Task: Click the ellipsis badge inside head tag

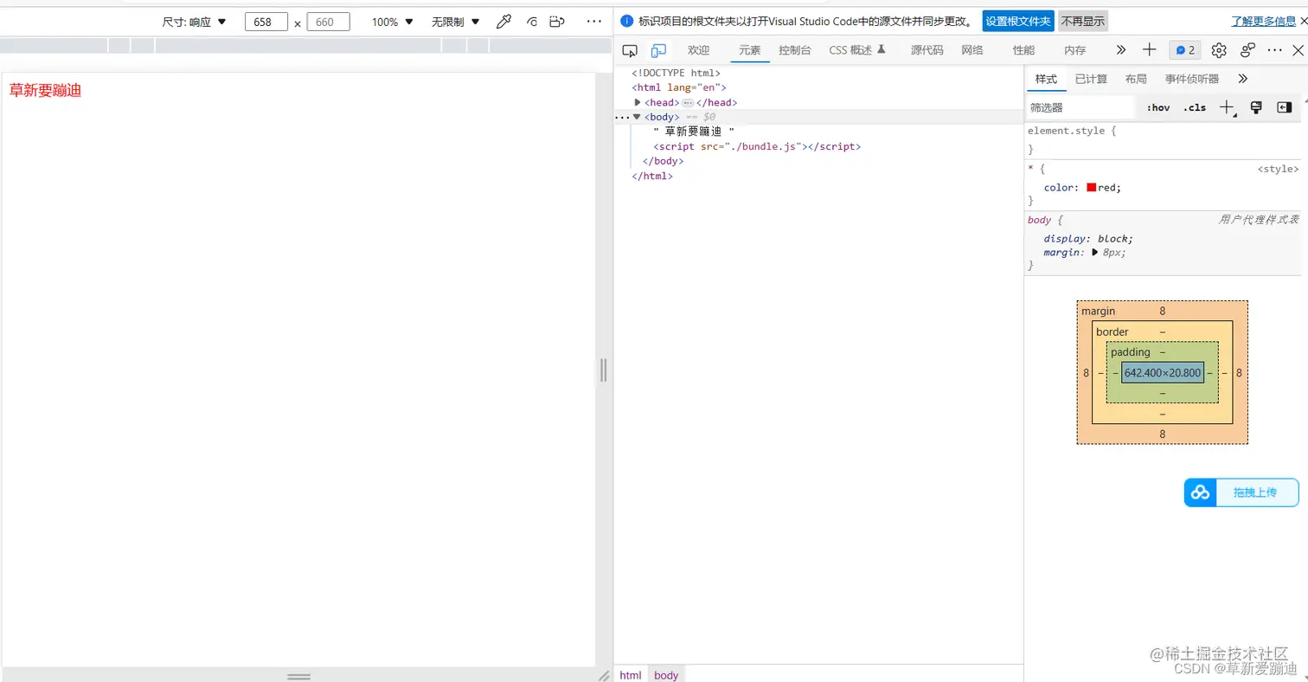Action: pyautogui.click(x=688, y=102)
